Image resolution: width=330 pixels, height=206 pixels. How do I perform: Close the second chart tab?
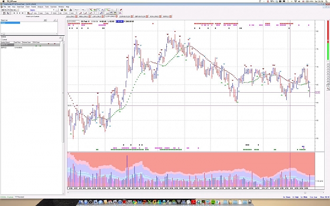pos(89,16)
